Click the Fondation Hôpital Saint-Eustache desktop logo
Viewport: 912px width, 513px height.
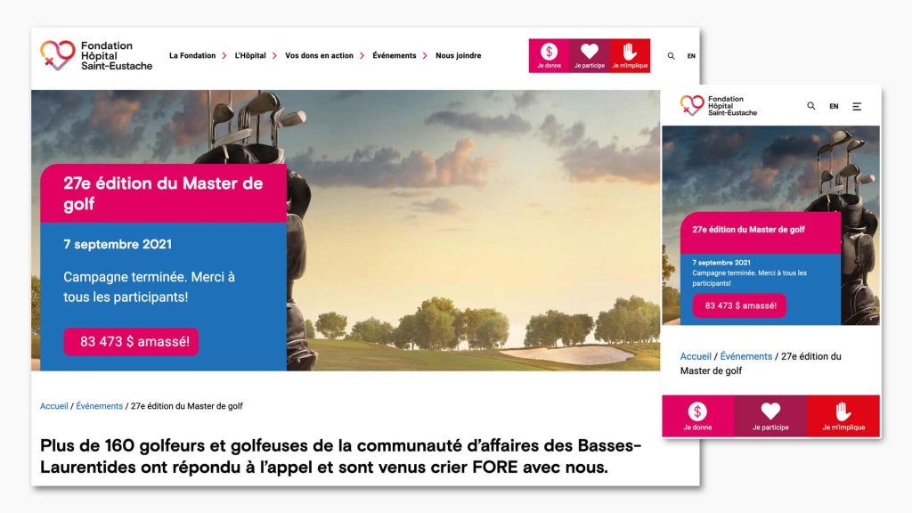[96, 56]
